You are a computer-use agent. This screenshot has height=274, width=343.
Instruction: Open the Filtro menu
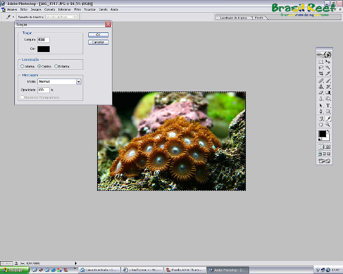(78, 9)
